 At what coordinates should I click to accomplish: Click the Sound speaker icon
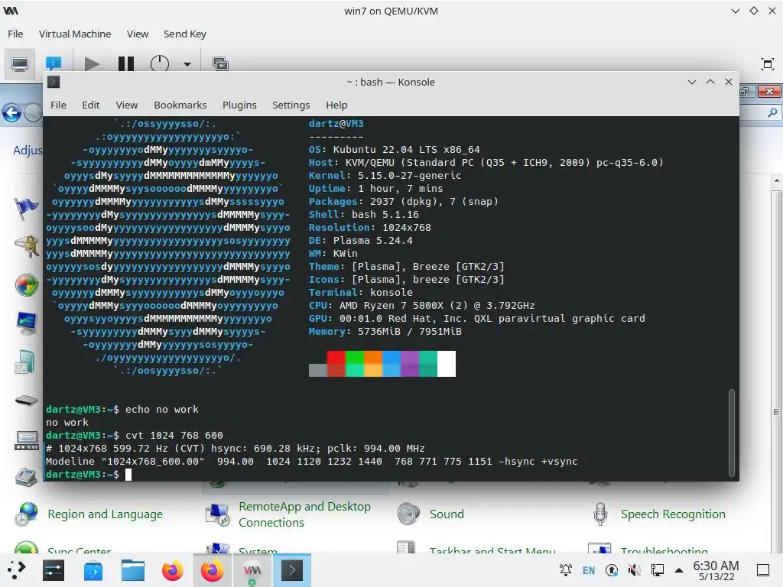408,514
